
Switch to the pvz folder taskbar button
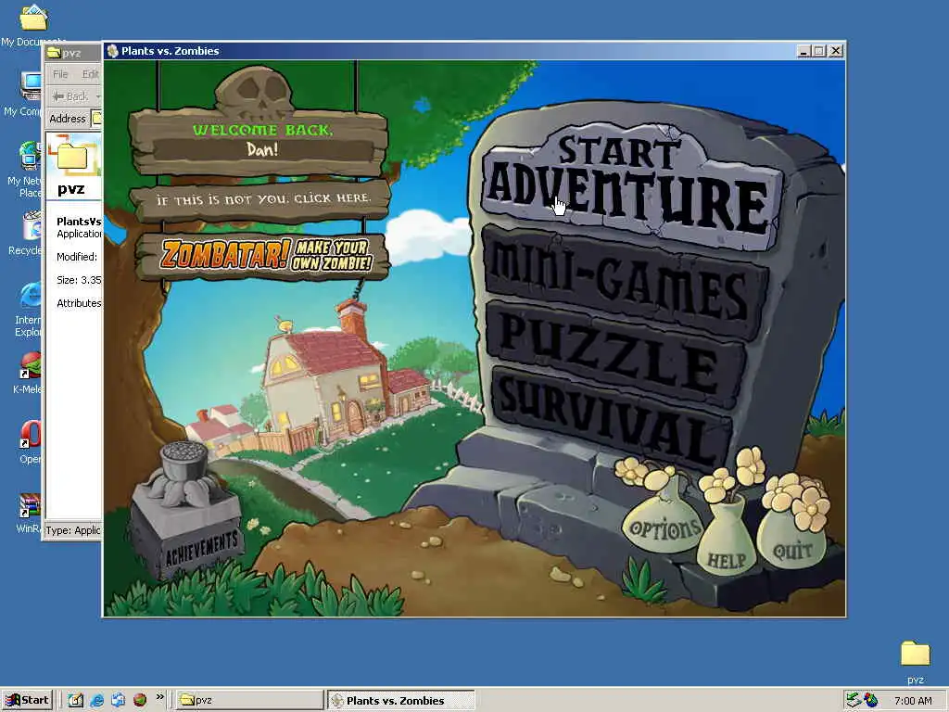[249, 700]
